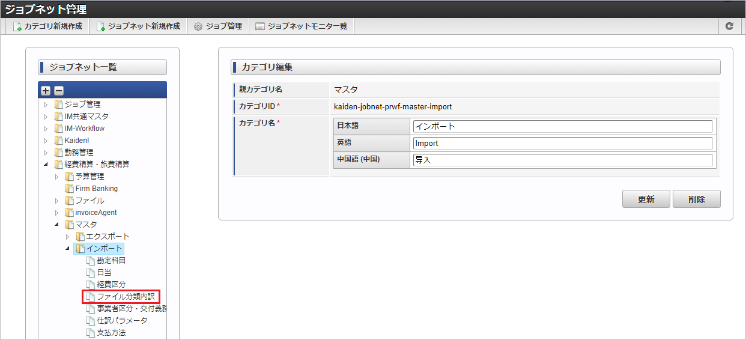Select the 経費精算・旅費精算 category
The height and width of the screenshot is (340, 746).
coord(97,165)
